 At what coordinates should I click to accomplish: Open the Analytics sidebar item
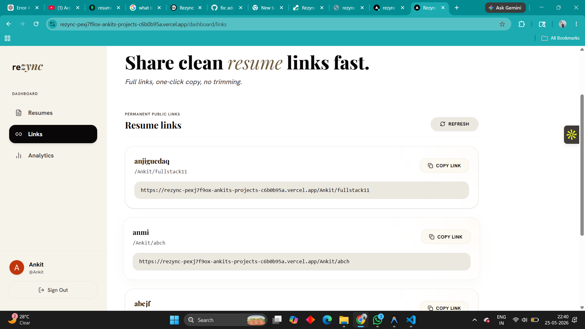(x=53, y=155)
